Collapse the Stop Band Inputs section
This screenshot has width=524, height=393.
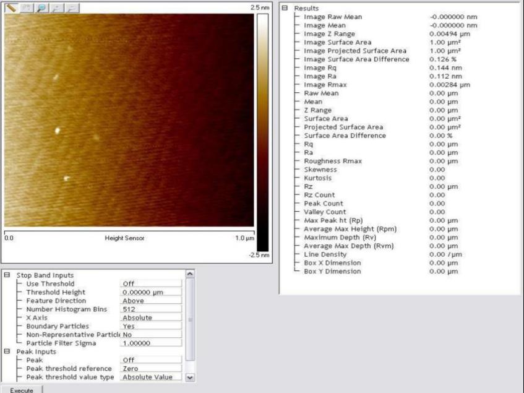pos(7,275)
